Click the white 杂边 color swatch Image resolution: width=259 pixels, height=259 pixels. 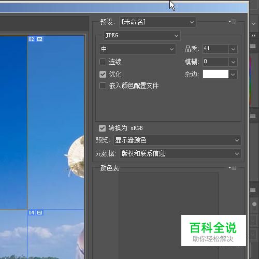click(215, 74)
